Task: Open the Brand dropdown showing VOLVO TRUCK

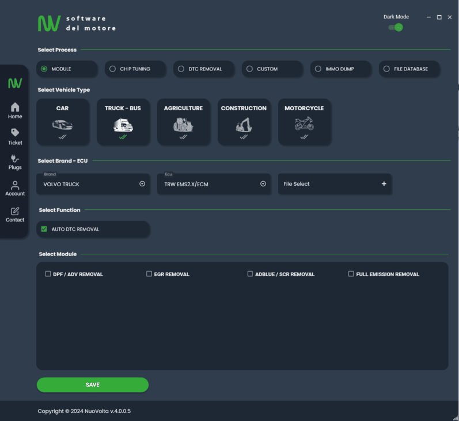Action: pyautogui.click(x=93, y=184)
